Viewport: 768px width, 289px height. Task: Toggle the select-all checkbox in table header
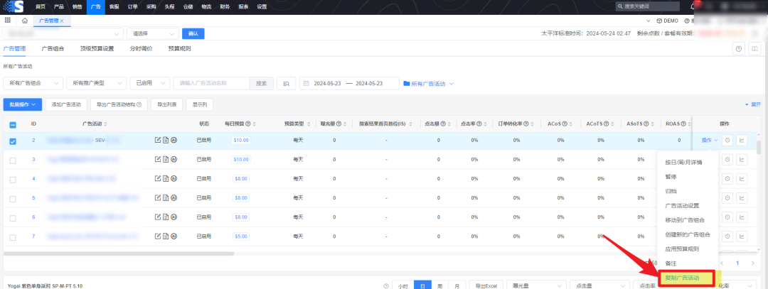point(13,124)
